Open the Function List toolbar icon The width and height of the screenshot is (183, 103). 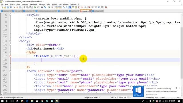79,7
